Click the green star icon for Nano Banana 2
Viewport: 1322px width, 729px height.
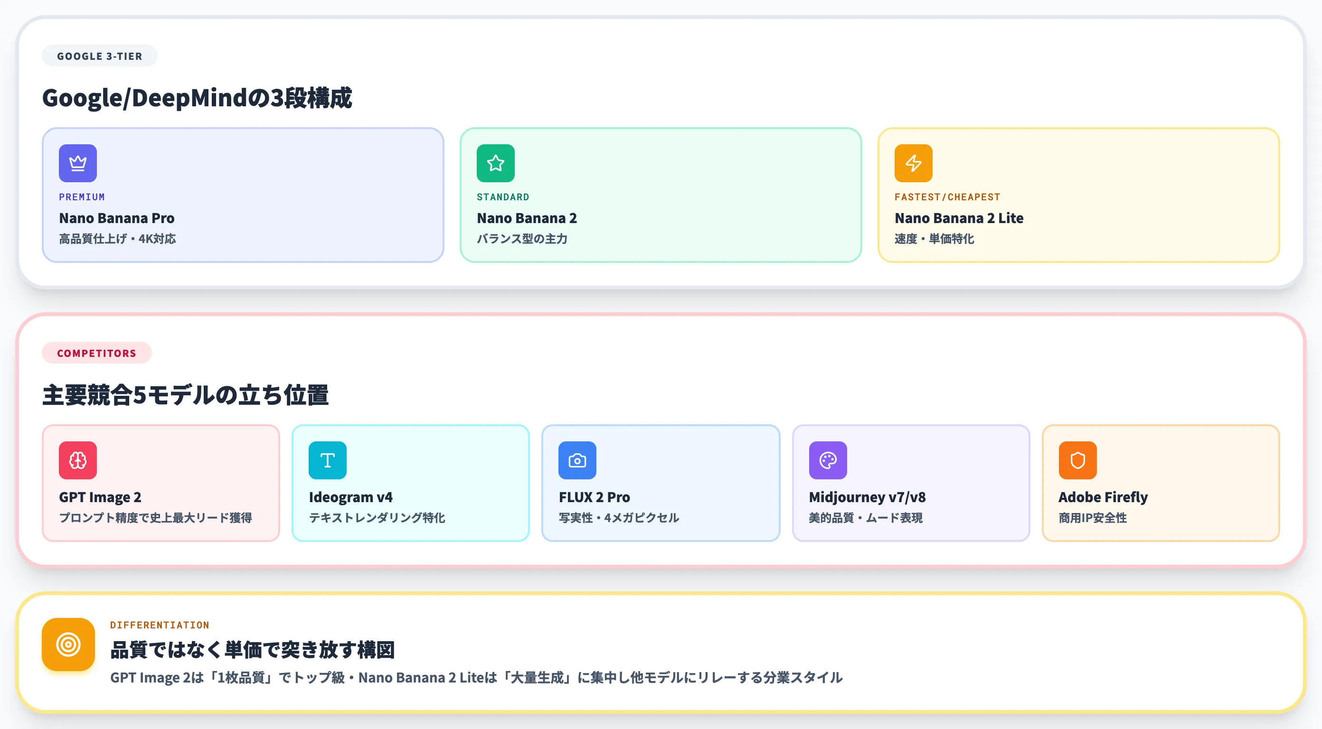(495, 163)
